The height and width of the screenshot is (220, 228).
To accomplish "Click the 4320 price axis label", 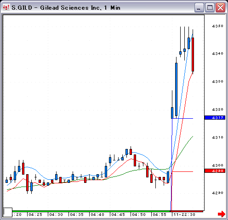I will (217, 110).
